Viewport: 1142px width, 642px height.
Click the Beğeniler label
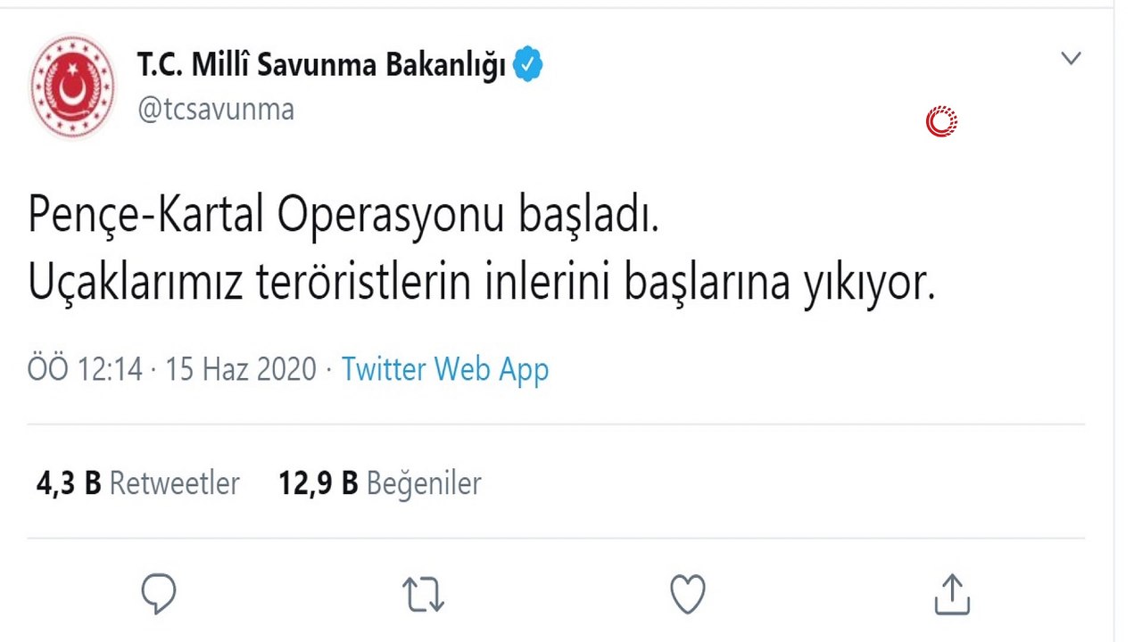pyautogui.click(x=425, y=483)
